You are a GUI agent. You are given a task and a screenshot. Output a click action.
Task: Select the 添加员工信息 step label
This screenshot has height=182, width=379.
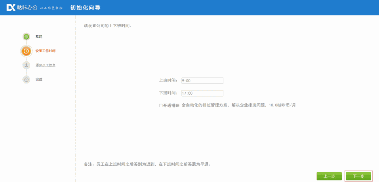point(46,65)
